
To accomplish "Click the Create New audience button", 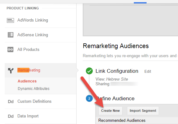I will [x=110, y=111].
